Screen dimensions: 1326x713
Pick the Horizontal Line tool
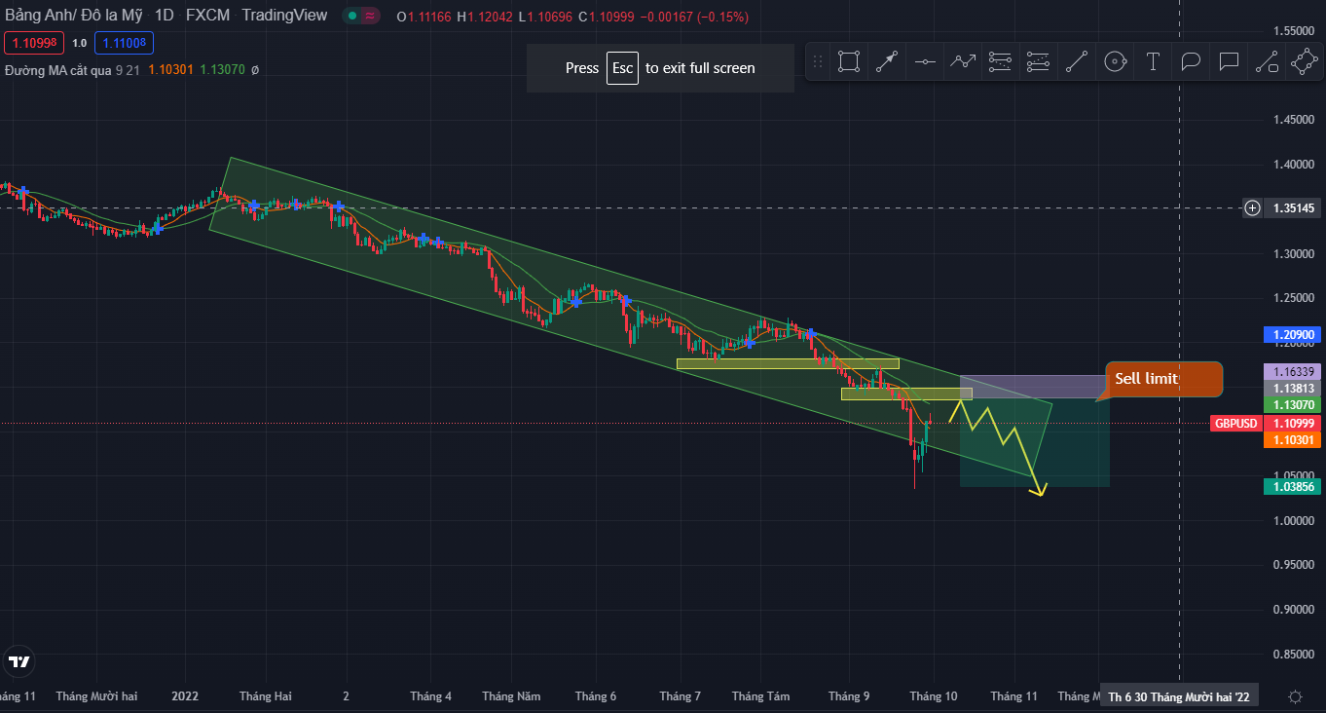(925, 61)
